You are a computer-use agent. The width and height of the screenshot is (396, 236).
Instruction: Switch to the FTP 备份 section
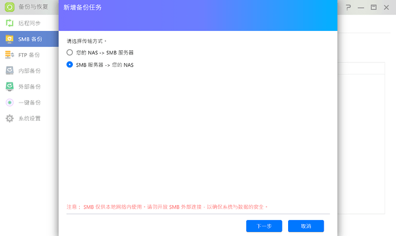coord(29,55)
